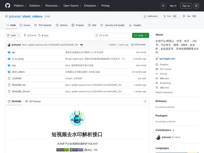Click the fork icon beside 152 forks

coord(157,88)
